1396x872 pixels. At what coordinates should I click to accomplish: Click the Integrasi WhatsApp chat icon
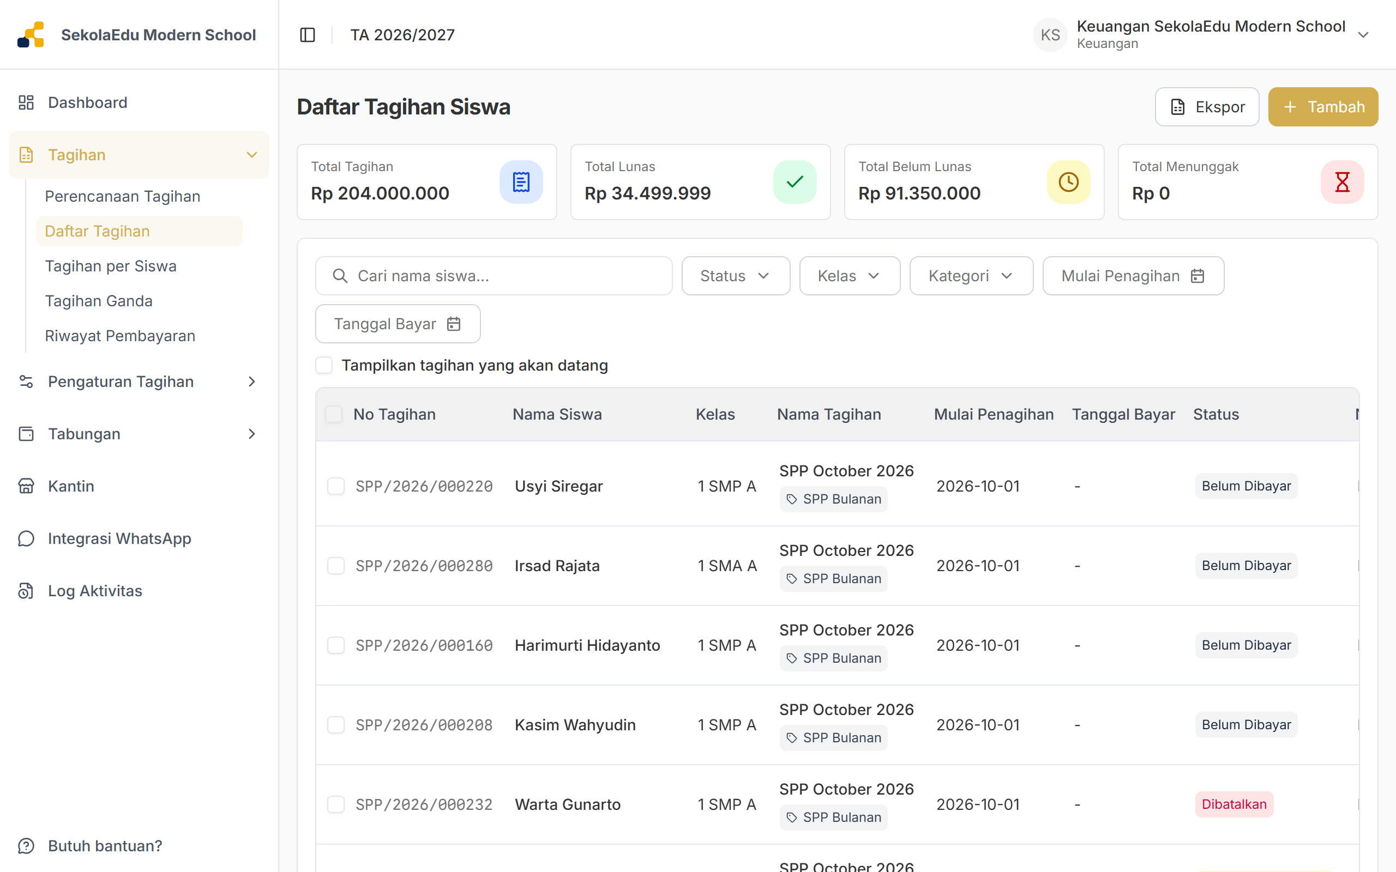pos(26,538)
